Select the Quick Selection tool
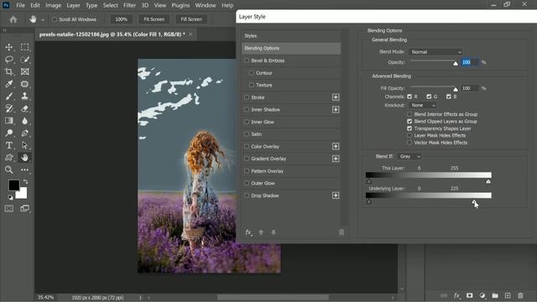The width and height of the screenshot is (537, 302). [x=24, y=60]
